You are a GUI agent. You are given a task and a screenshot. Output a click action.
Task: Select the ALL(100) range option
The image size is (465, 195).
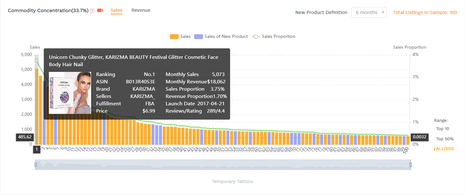coord(445,149)
